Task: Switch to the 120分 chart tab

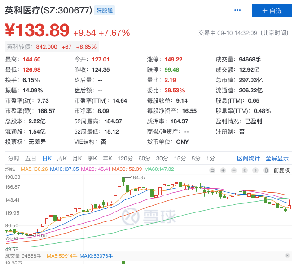Action: click(125, 158)
